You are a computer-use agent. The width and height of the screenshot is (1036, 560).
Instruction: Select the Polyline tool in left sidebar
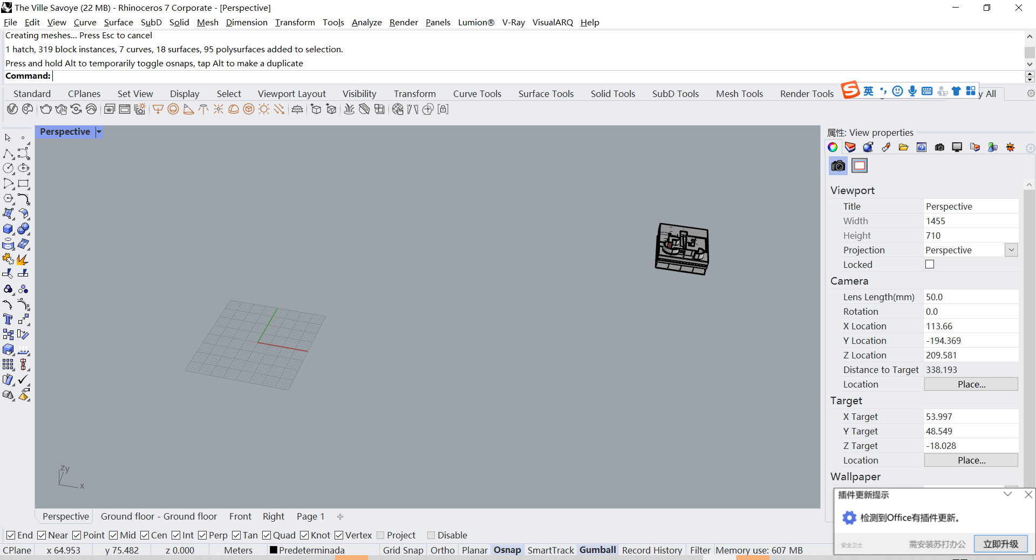point(8,154)
